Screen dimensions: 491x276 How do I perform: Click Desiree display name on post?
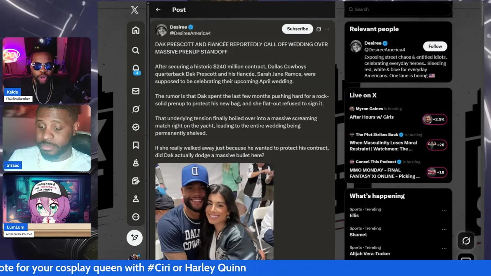178,27
